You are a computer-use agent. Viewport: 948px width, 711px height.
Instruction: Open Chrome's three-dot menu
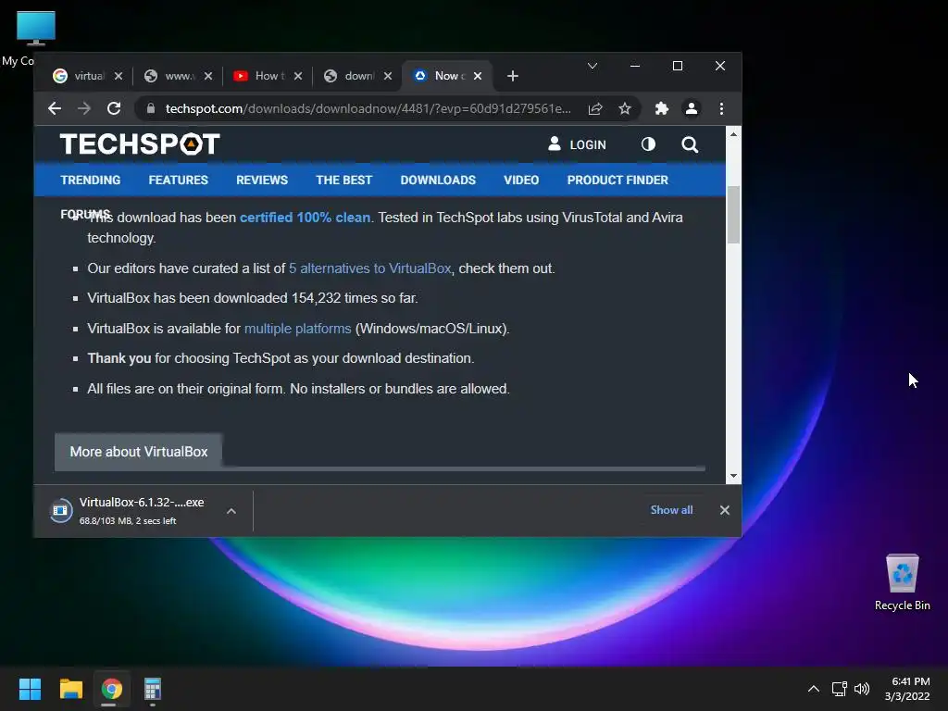(x=721, y=109)
